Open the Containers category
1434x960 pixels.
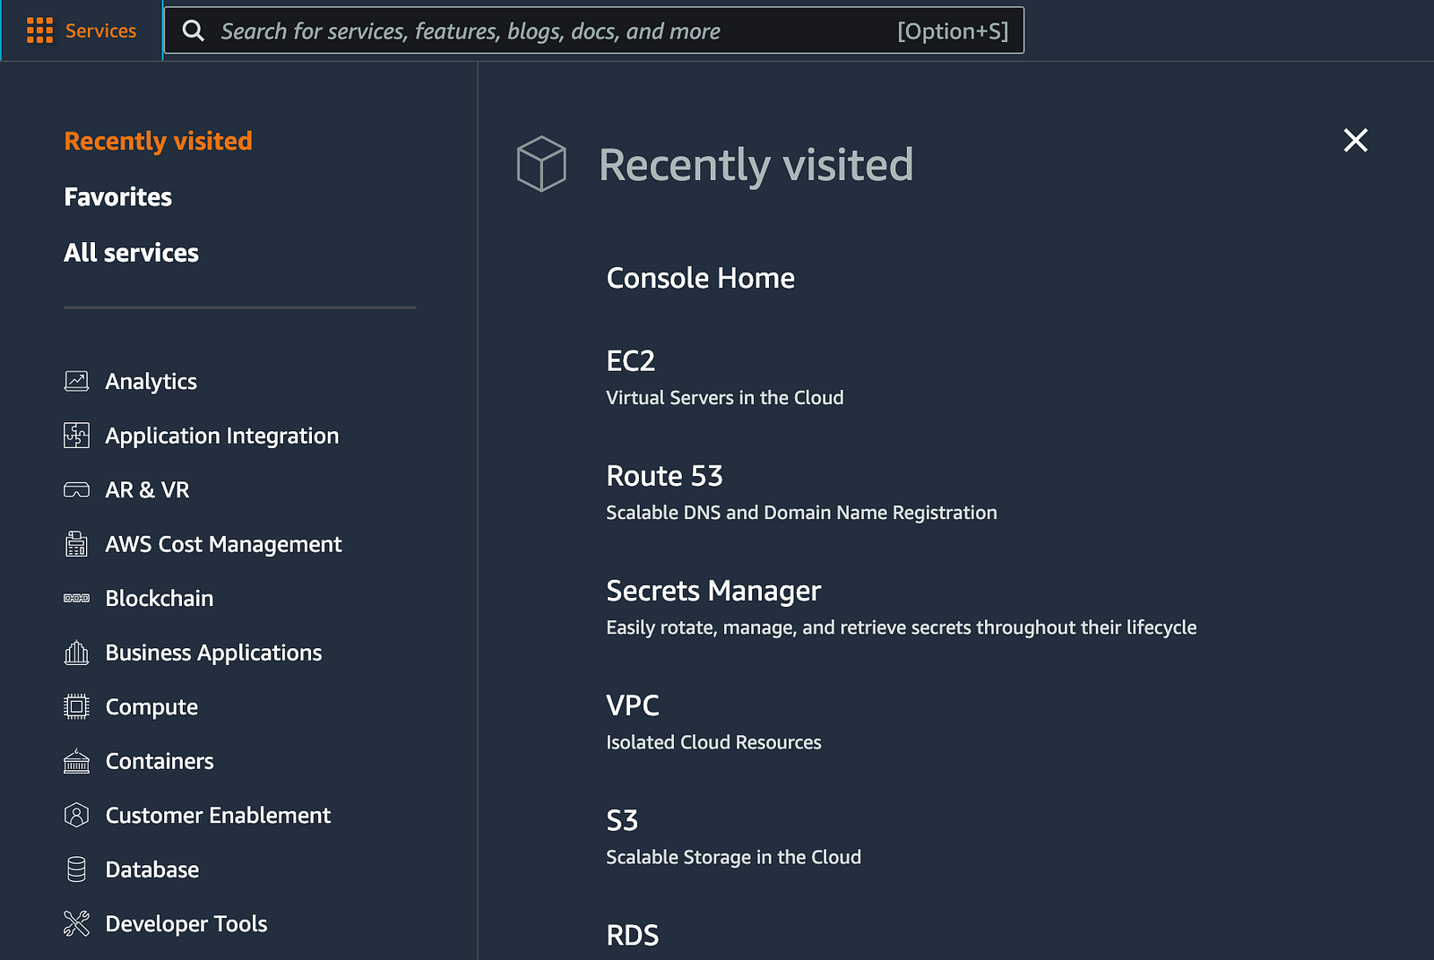[160, 761]
